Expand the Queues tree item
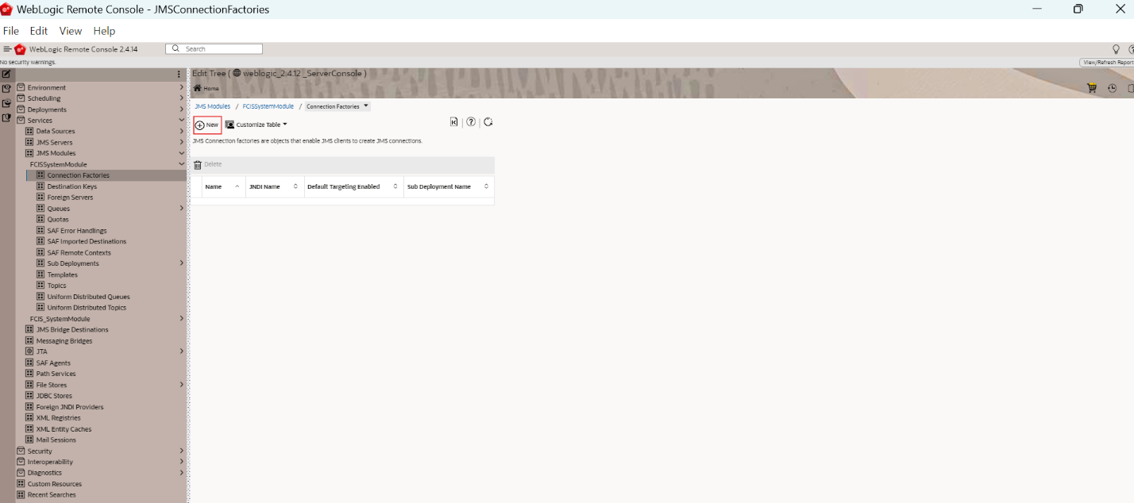The width and height of the screenshot is (1134, 503). pyautogui.click(x=181, y=208)
